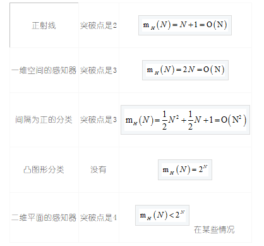Click 突破点是2 in the first row
Image resolution: width=264 pixels, height=246 pixels.
[x=99, y=25]
